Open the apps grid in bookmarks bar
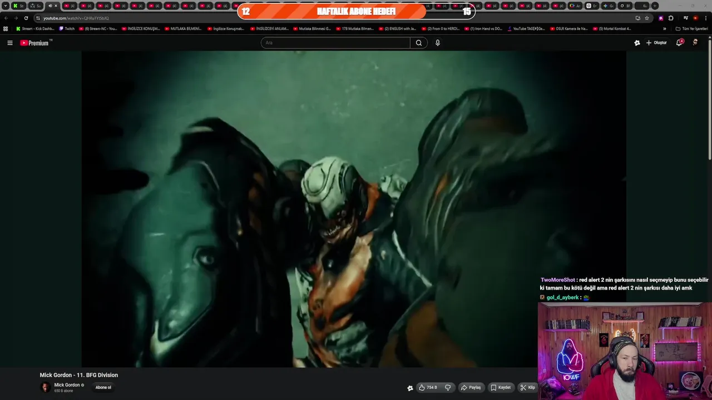Screen dimensions: 712x400 pyautogui.click(x=6, y=29)
